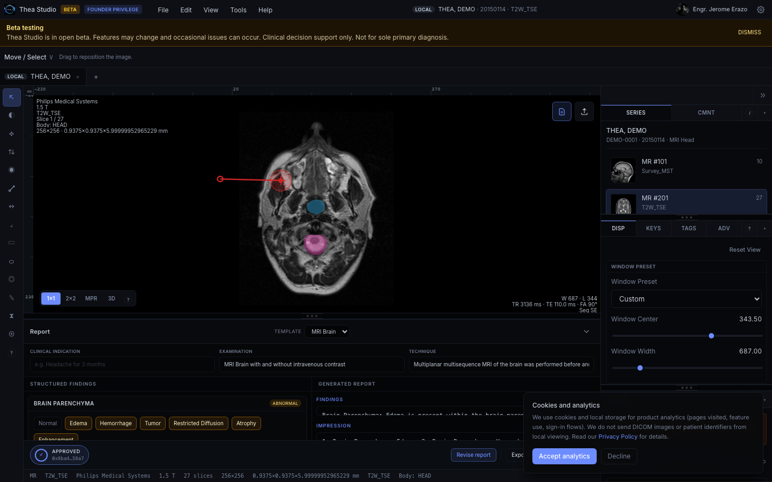Click Revise report button
Viewport: 772px width, 482px height.
(473, 455)
